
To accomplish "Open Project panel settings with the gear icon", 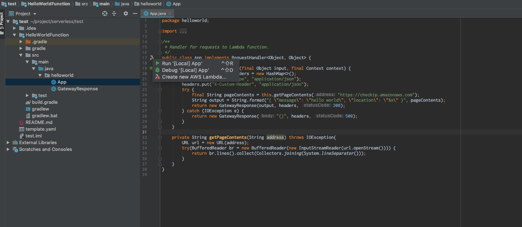I will (125, 13).
